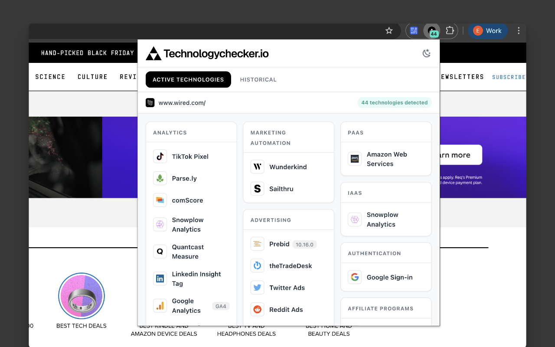Click the www.wired.com/ URL text
Viewport: 555px width, 347px height.
(182, 103)
